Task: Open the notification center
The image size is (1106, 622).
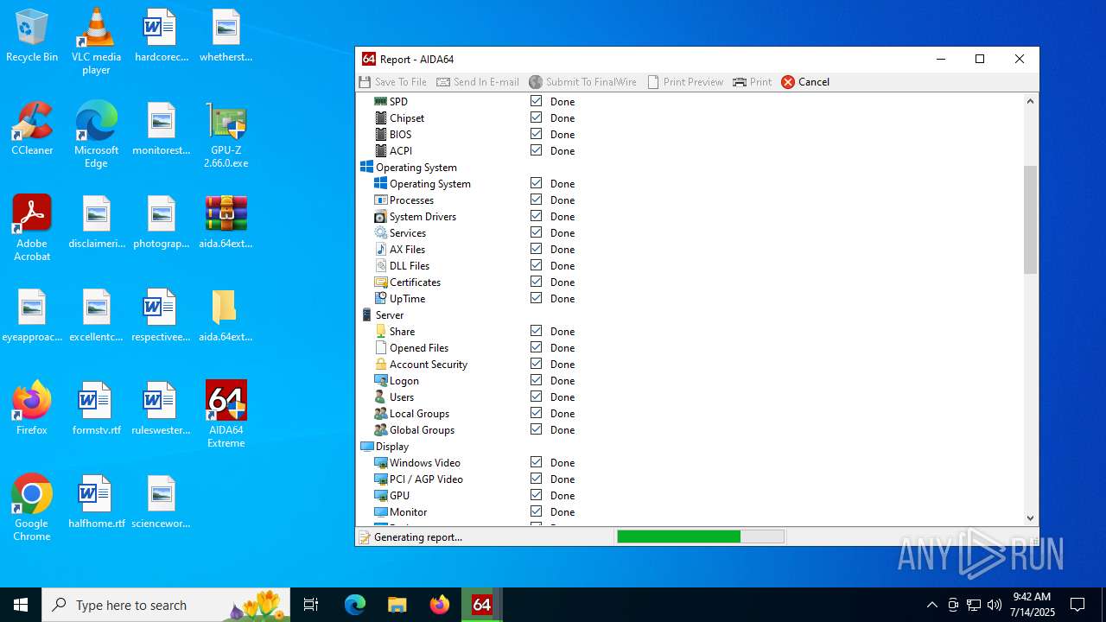Action: pos(1077,605)
